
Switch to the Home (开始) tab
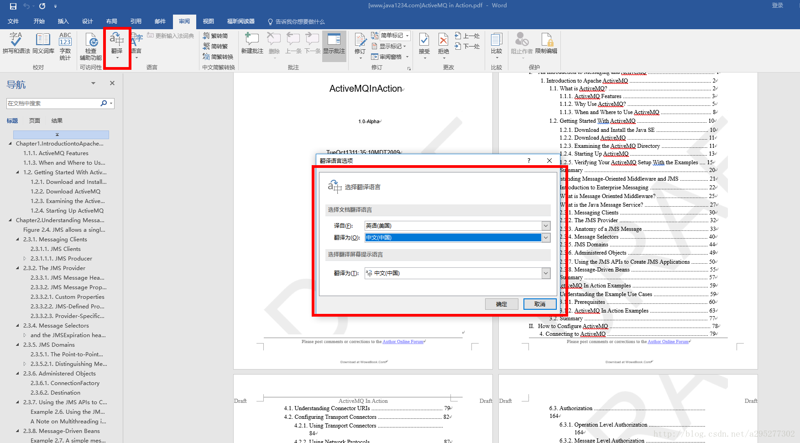[x=39, y=21]
